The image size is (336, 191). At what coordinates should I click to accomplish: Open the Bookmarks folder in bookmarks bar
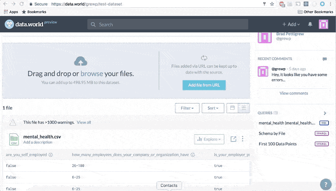[34, 12]
